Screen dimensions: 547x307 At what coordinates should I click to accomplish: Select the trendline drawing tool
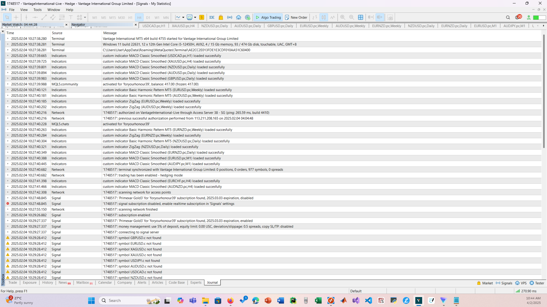[x=44, y=17]
